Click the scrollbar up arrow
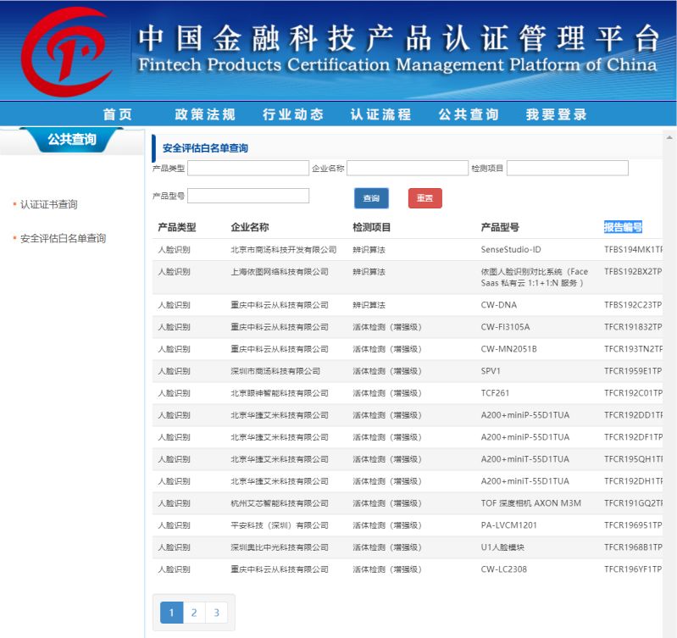The height and width of the screenshot is (638, 677). [669, 138]
